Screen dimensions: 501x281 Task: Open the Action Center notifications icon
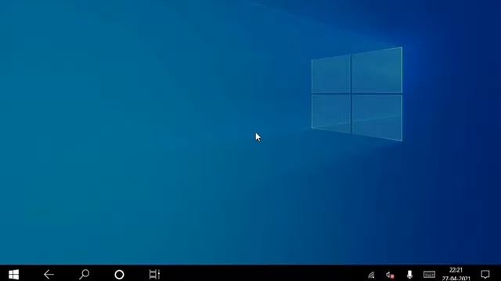pos(485,274)
